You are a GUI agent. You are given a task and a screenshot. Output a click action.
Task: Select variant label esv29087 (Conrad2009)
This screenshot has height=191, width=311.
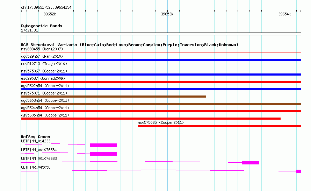(x=43, y=78)
